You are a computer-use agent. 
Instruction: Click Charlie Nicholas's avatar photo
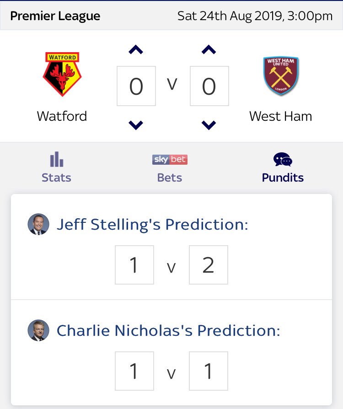(x=38, y=330)
